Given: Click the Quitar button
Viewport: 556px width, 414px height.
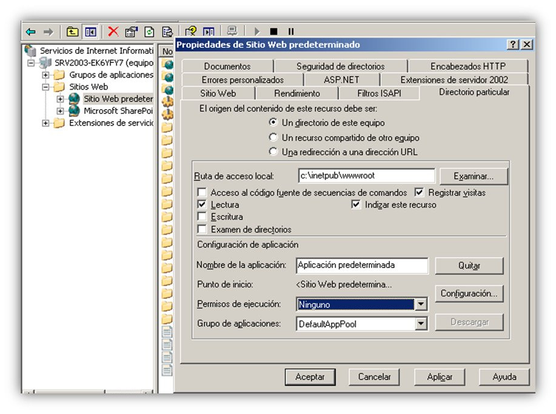Looking at the screenshot, I should pyautogui.click(x=469, y=265).
